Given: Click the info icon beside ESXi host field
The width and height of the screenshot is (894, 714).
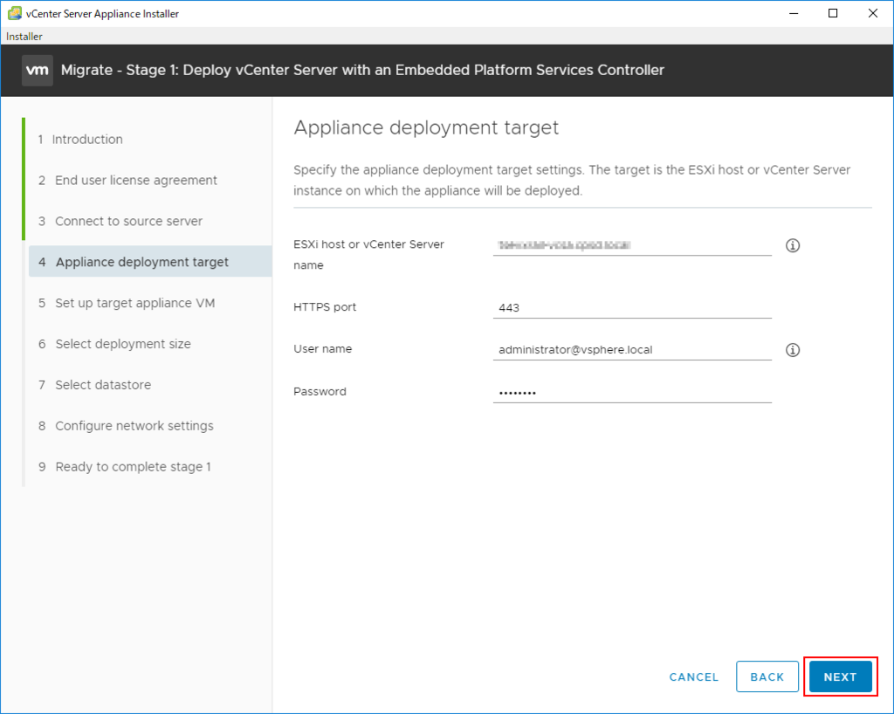Looking at the screenshot, I should pyautogui.click(x=793, y=245).
